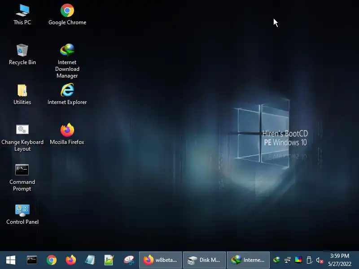Click the safely remove USB tray icon
This screenshot has height=269, width=359.
309,260
